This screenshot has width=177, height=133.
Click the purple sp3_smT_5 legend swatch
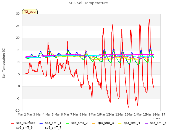pyautogui.click(x=146, y=123)
